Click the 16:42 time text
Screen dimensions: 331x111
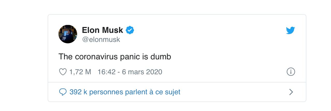(106, 72)
